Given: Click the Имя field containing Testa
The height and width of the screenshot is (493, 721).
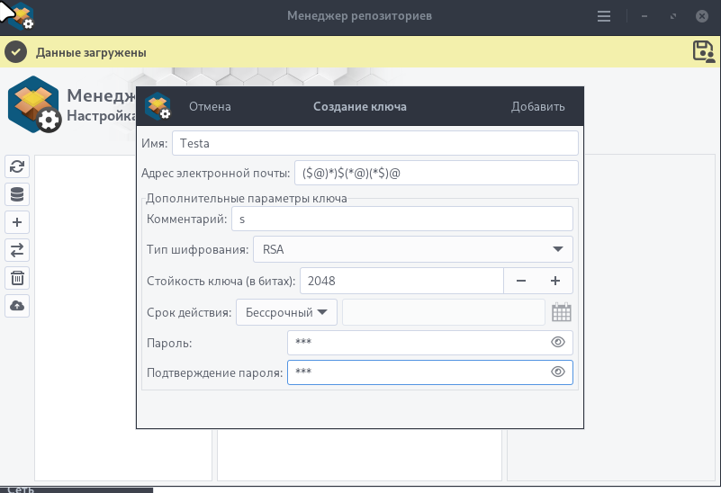Looking at the screenshot, I should coord(375,143).
